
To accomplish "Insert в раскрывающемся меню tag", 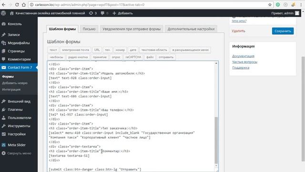I will pos(191,50).
